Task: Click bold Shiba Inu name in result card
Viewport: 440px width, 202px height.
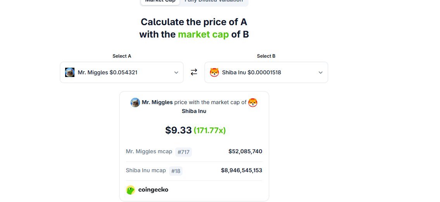Action: pos(194,111)
